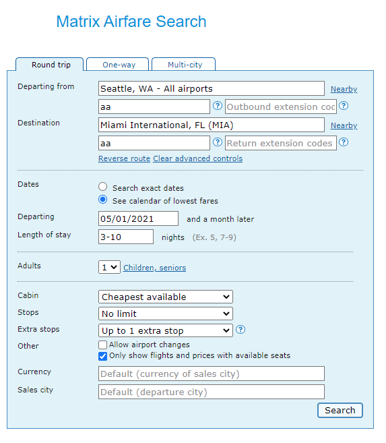Open the Stops dropdown set to No limit
This screenshot has height=443, width=386.
tap(166, 314)
